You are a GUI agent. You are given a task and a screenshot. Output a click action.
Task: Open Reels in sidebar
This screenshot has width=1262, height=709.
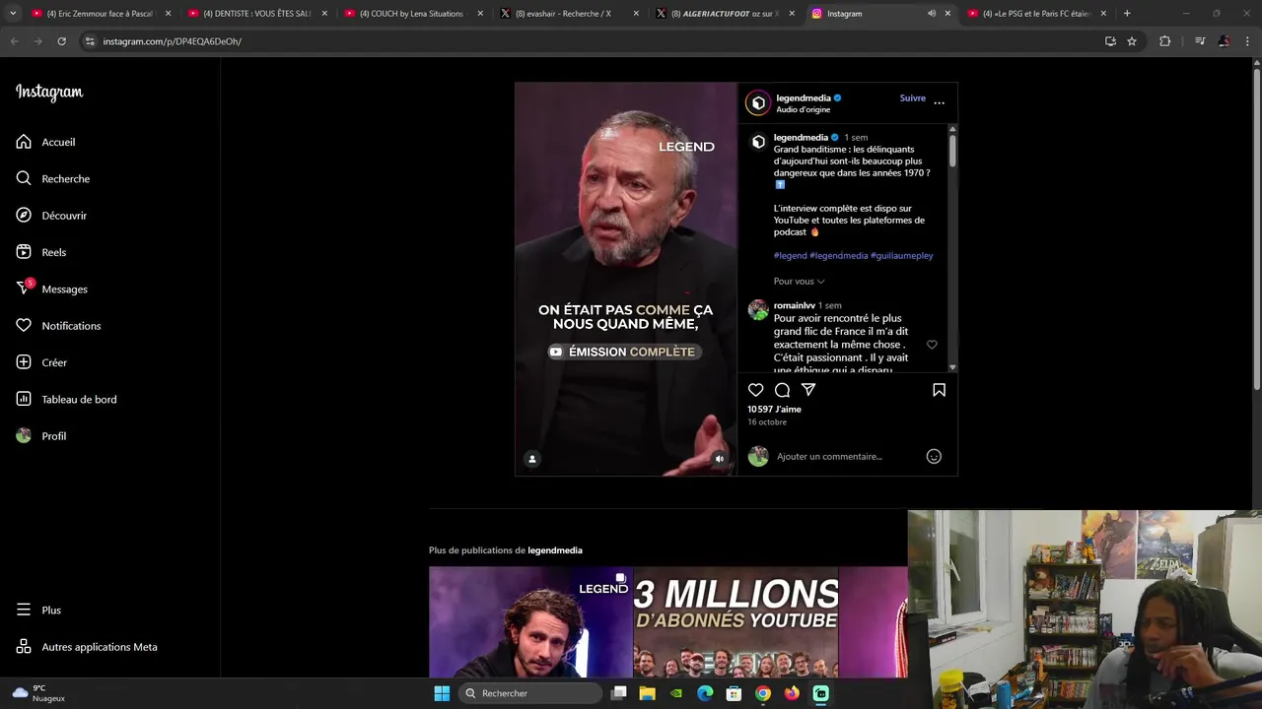[41, 252]
